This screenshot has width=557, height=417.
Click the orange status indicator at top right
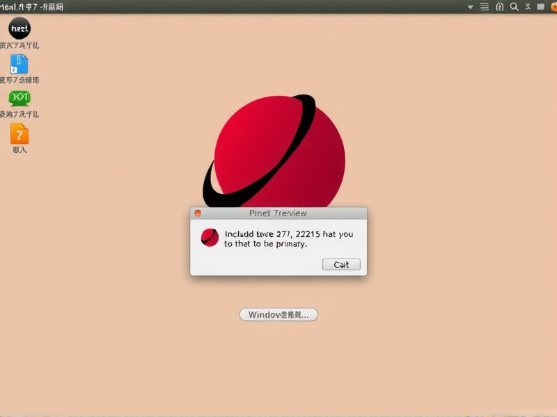[552, 6]
